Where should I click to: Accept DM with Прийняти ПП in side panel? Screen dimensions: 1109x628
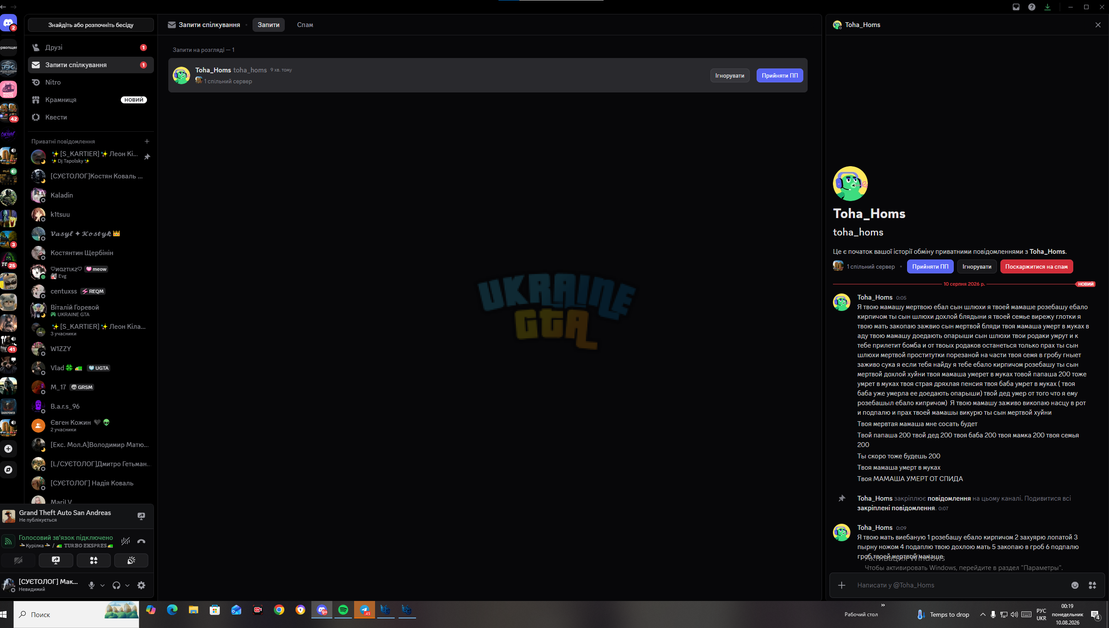click(x=930, y=266)
